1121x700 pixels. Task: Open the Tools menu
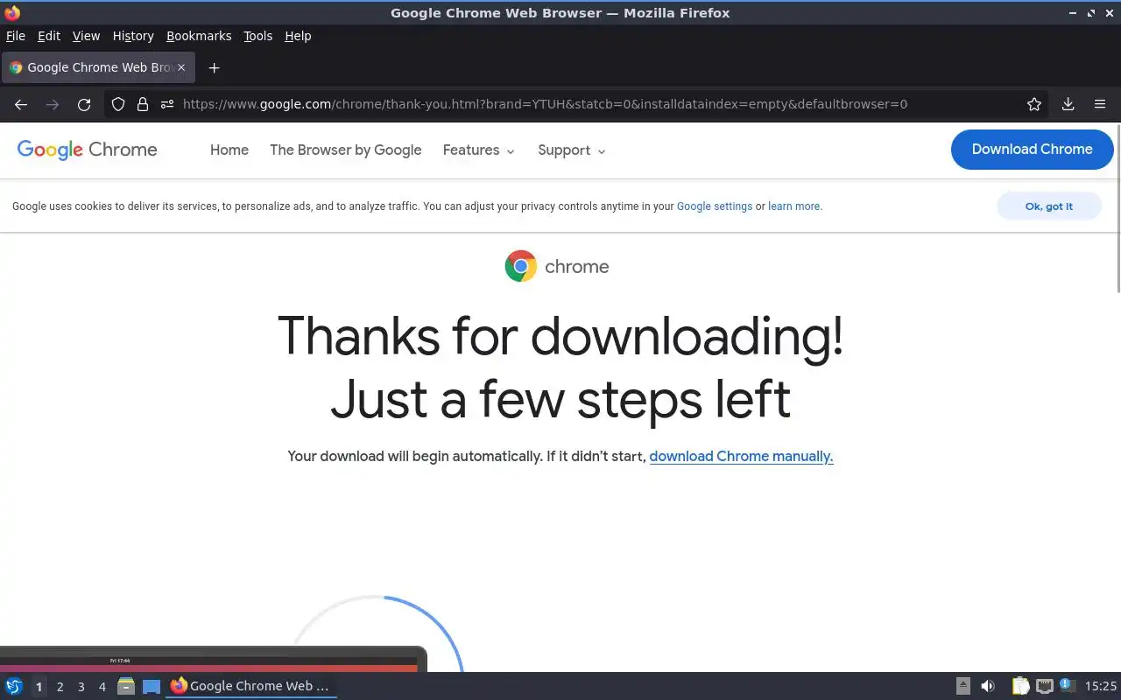coord(258,36)
